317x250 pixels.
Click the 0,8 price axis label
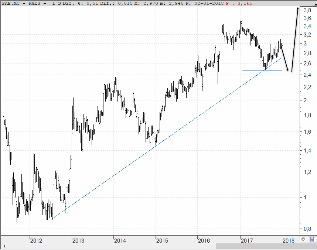point(307,229)
